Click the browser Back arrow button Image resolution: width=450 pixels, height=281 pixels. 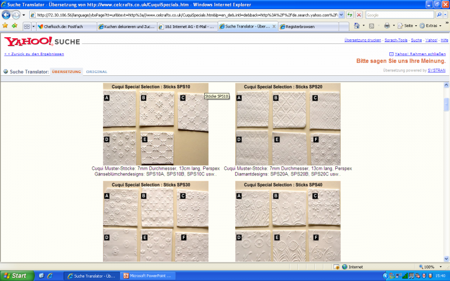6,15
